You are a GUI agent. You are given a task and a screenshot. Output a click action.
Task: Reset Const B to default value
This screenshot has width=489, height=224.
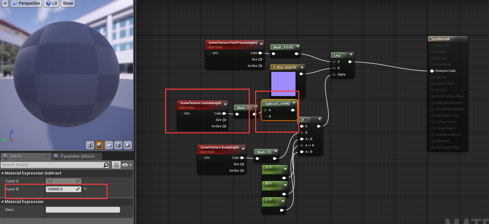point(85,189)
